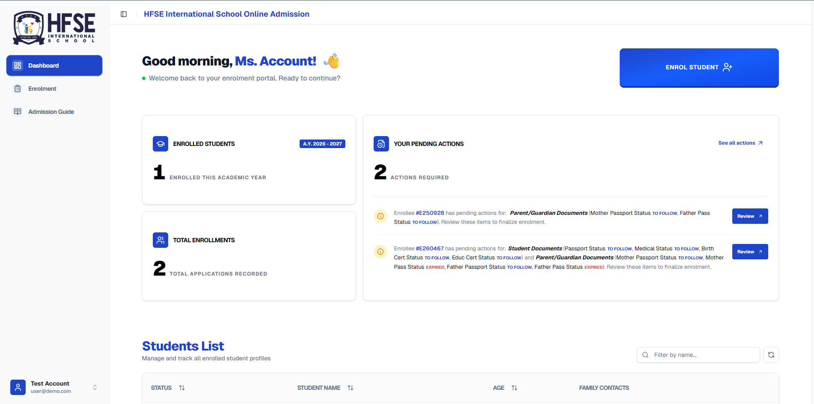Viewport: 814px width, 404px height.
Task: Review pending actions for enrollee #E250928
Action: (749, 216)
